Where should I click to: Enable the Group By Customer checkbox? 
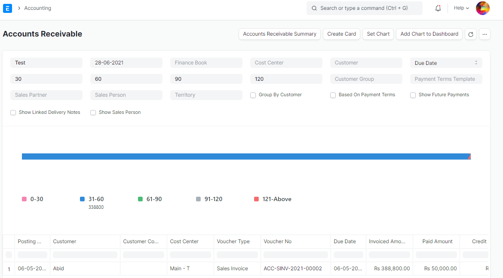(253, 95)
